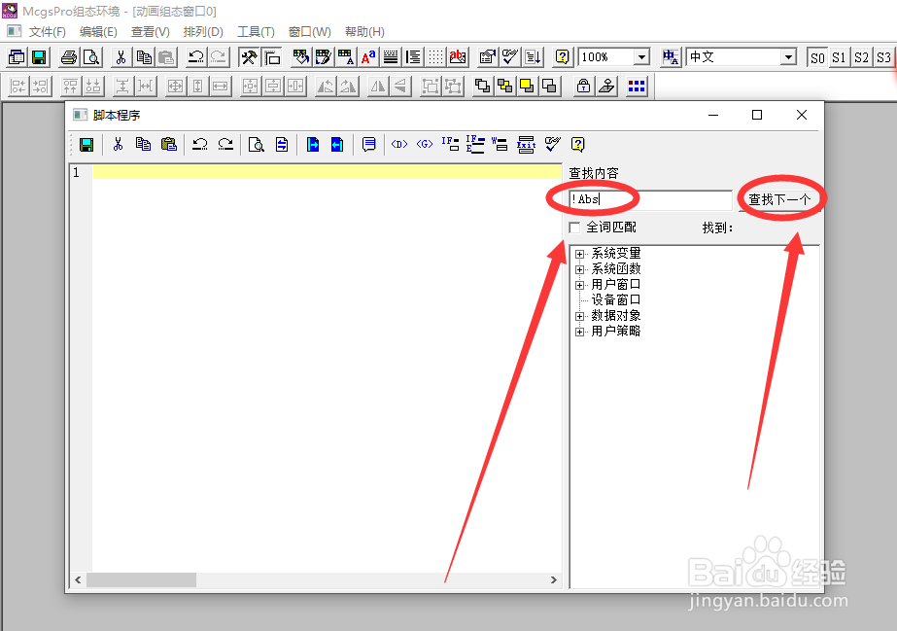Image resolution: width=897 pixels, height=631 pixels.
Task: Click the horizontal scrollbar thumb in editor
Action: (141, 580)
